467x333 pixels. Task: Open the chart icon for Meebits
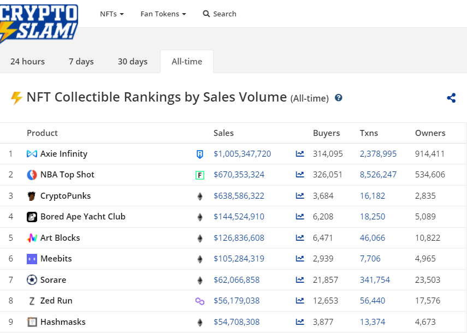click(300, 258)
